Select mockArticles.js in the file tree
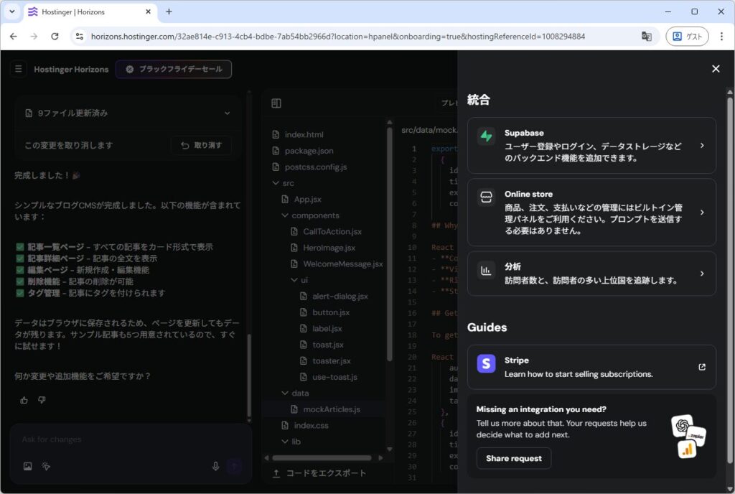Viewport: 735px width, 494px height. 331,409
